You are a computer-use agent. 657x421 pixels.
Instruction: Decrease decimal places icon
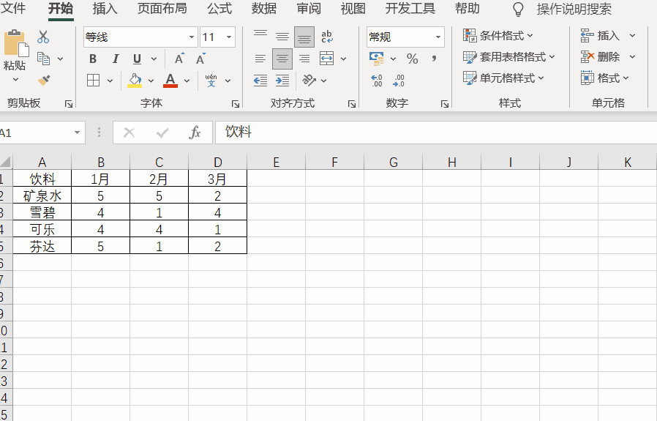coord(398,81)
